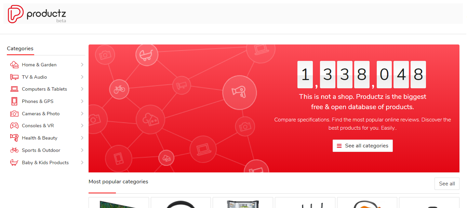Select the Baby & Kids Products category
The width and height of the screenshot is (467, 208).
(45, 162)
